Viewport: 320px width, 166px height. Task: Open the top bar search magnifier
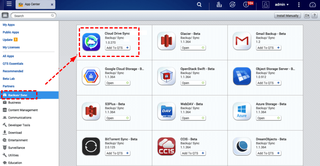pyautogui.click(x=199, y=4)
